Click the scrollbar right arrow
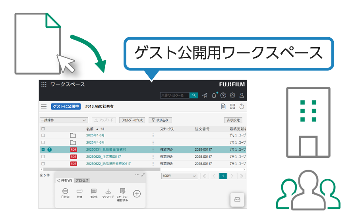This screenshot has width=354, height=222. 244,169
